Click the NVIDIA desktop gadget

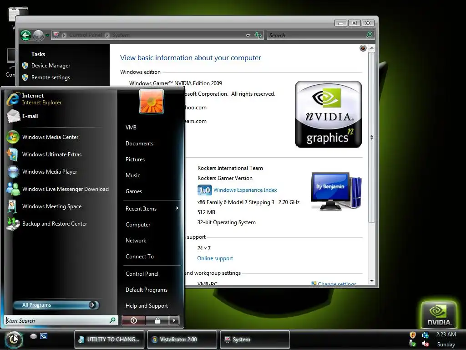439,314
